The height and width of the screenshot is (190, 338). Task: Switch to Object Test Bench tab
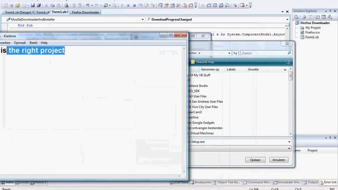227,182
